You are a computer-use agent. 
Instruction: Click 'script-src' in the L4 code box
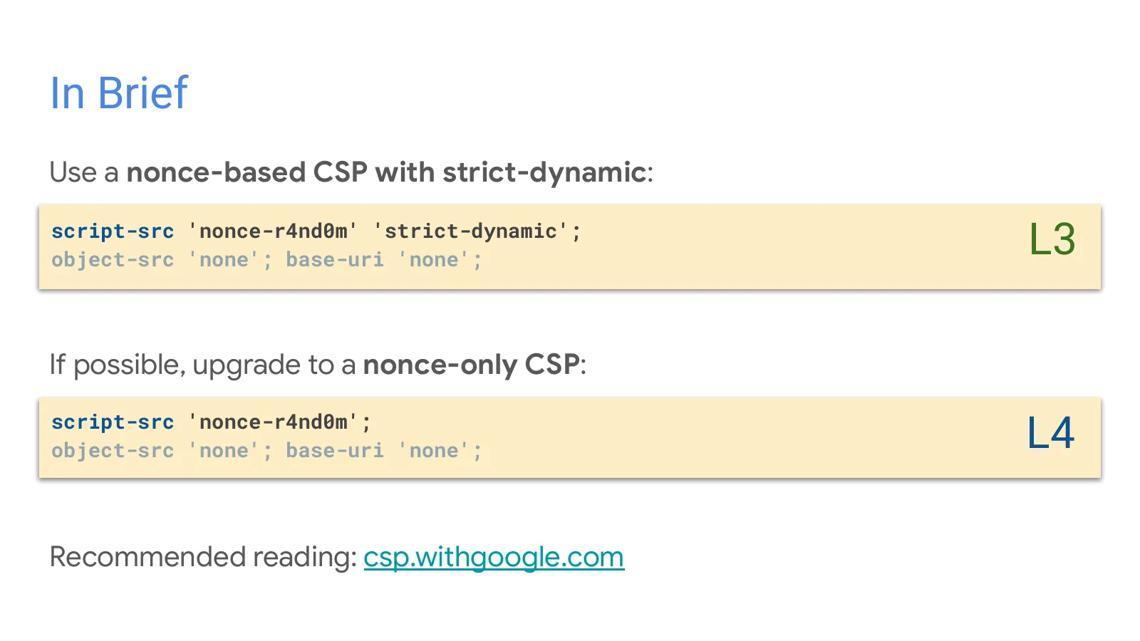pos(113,422)
